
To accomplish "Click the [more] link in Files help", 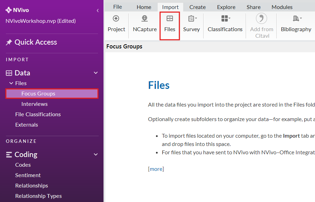I will point(156,169).
